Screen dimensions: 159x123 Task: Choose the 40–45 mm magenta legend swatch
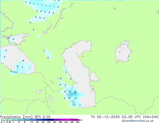pyautogui.click(x=69, y=120)
